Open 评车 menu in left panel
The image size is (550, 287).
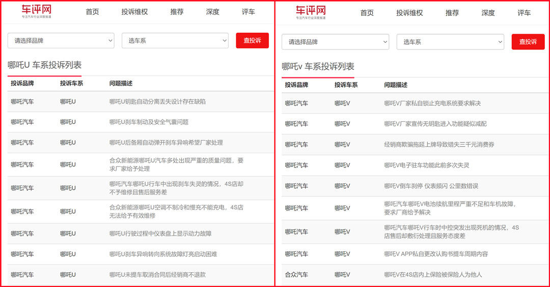coord(249,12)
